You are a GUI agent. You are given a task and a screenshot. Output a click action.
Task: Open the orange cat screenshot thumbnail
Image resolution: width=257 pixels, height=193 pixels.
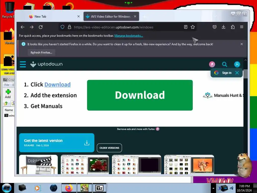[x=189, y=164]
